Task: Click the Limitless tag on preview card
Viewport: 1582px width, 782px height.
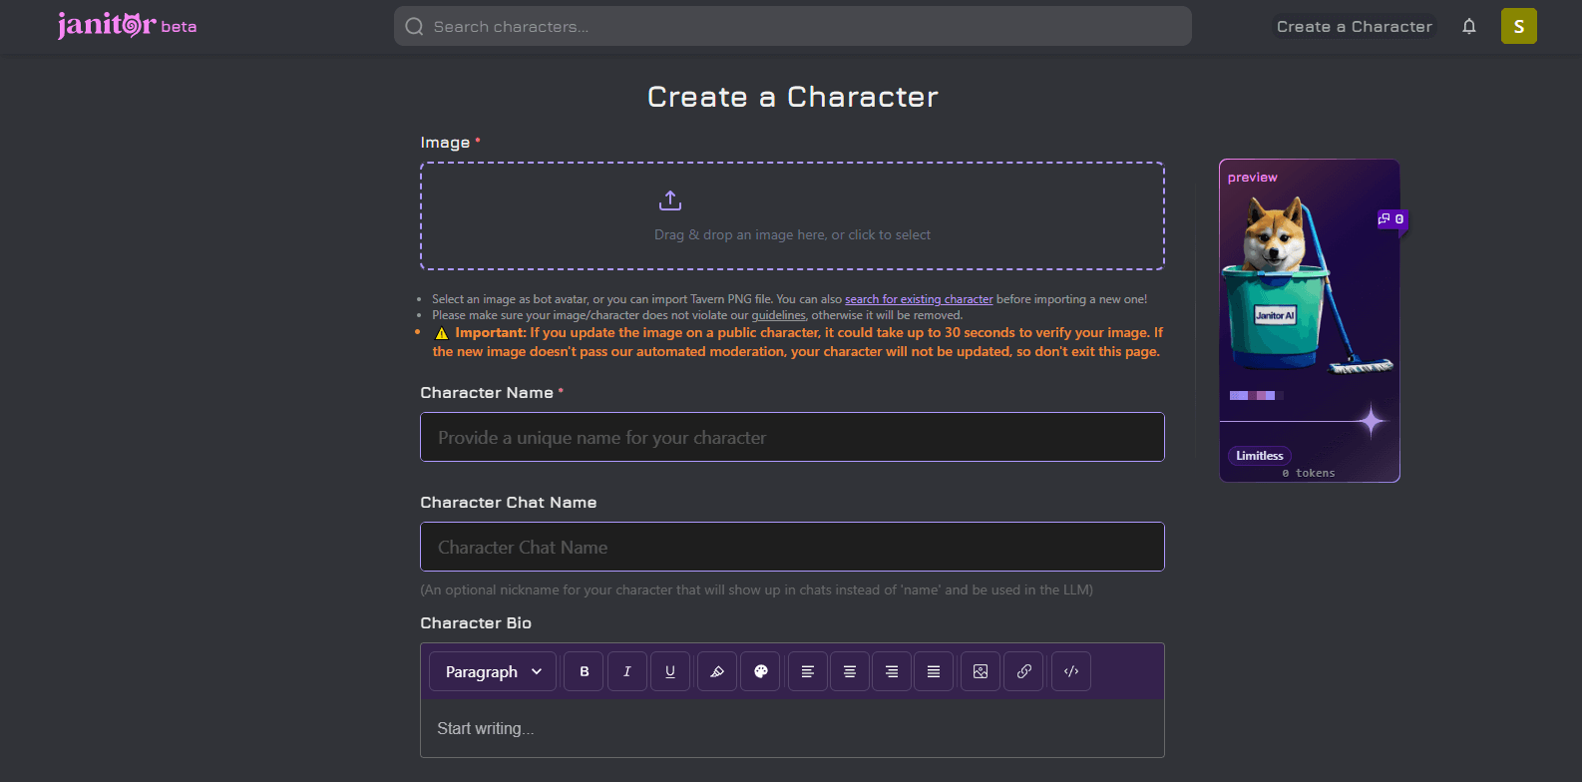Action: pos(1260,456)
